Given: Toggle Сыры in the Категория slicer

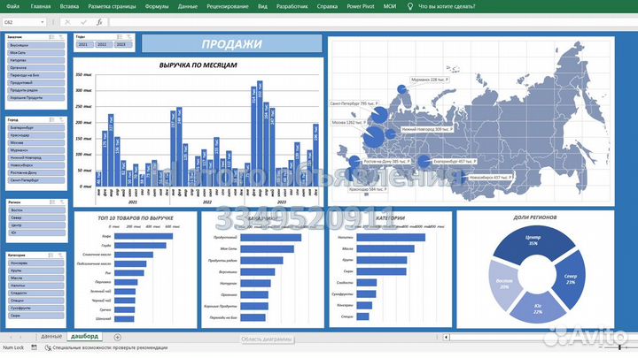Looking at the screenshot, I should [35, 316].
